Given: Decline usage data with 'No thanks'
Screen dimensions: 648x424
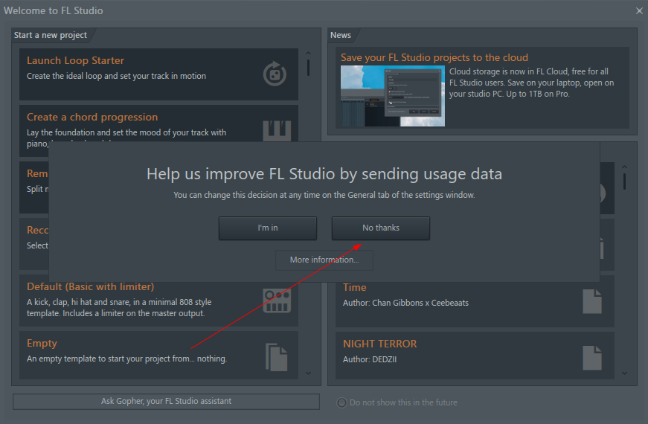Looking at the screenshot, I should [381, 228].
